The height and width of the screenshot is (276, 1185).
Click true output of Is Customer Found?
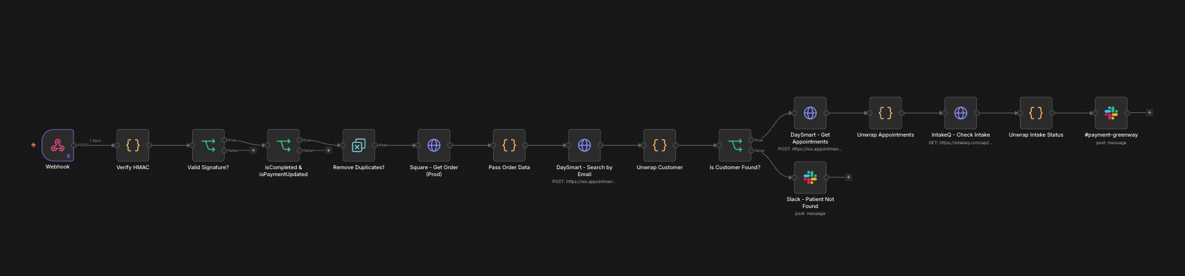click(x=751, y=140)
